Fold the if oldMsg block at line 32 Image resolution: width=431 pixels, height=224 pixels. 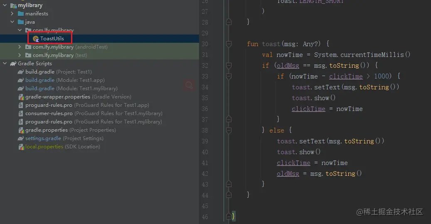(229, 65)
